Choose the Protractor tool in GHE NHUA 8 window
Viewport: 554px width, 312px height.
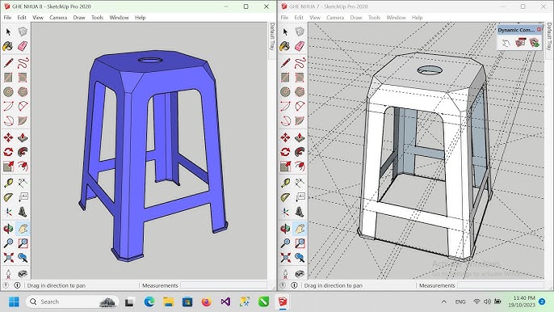(8, 197)
